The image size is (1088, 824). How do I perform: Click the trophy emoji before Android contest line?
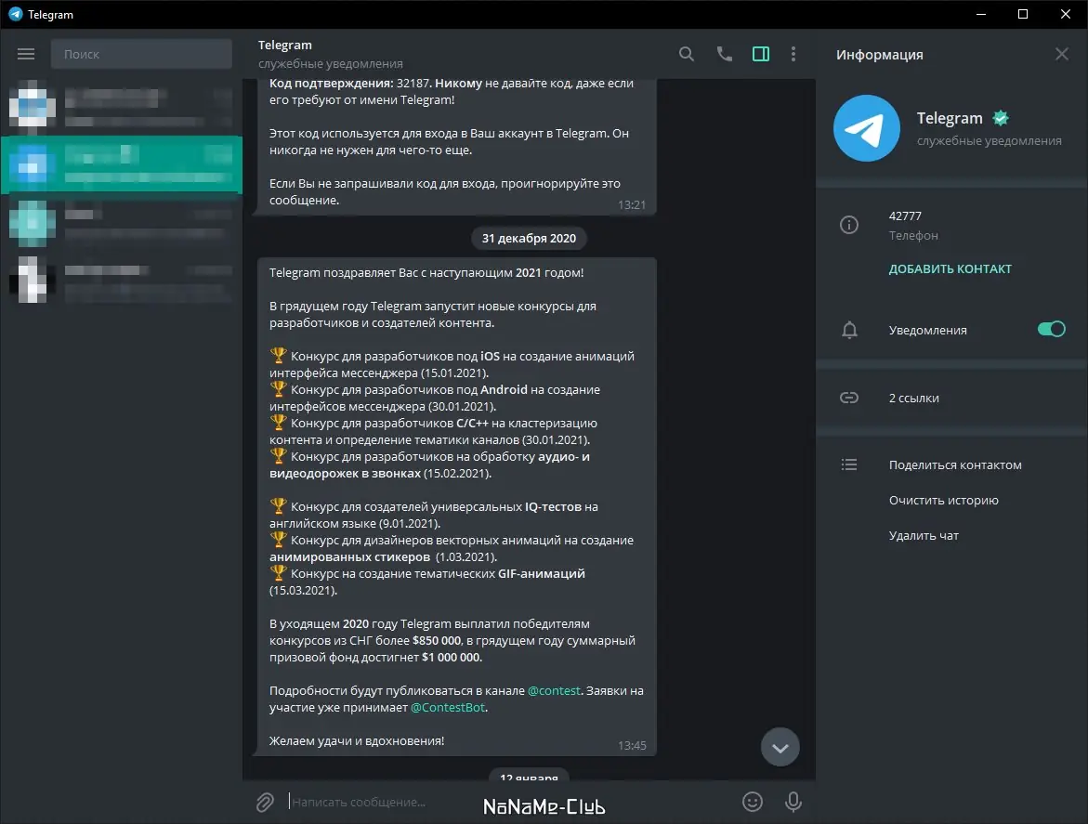point(278,389)
